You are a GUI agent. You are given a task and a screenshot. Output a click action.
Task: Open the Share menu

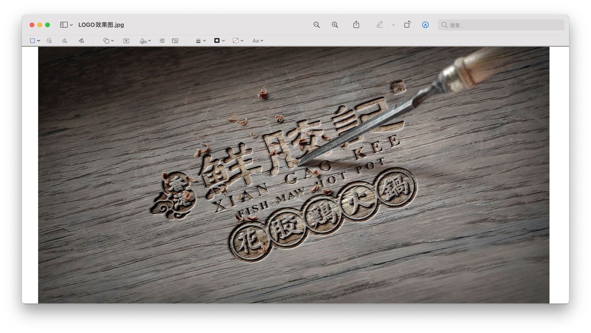tap(356, 25)
